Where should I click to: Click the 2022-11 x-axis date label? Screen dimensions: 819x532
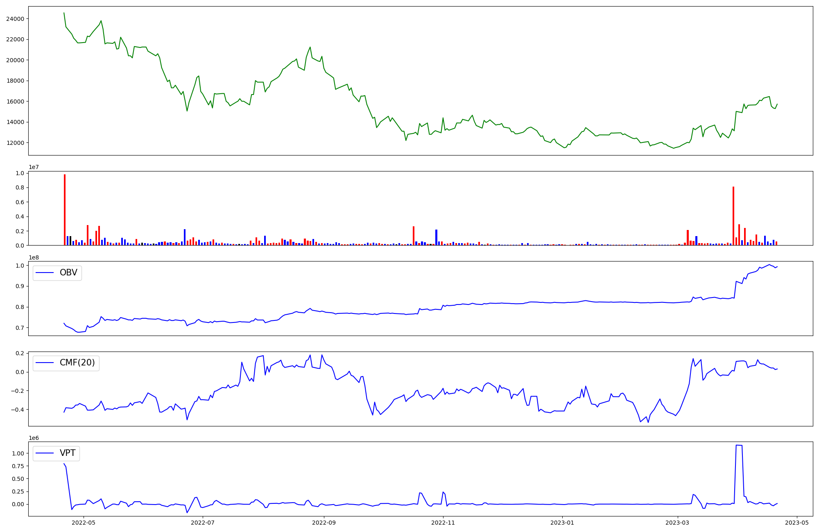443,523
